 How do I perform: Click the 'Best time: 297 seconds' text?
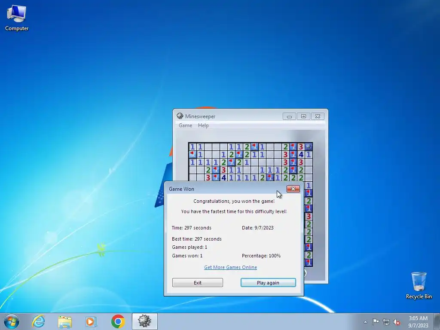tap(197, 239)
